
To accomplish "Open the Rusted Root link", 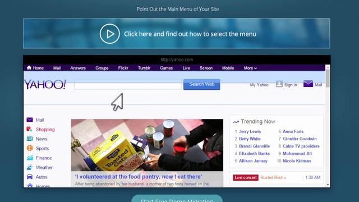I will click(x=273, y=177).
